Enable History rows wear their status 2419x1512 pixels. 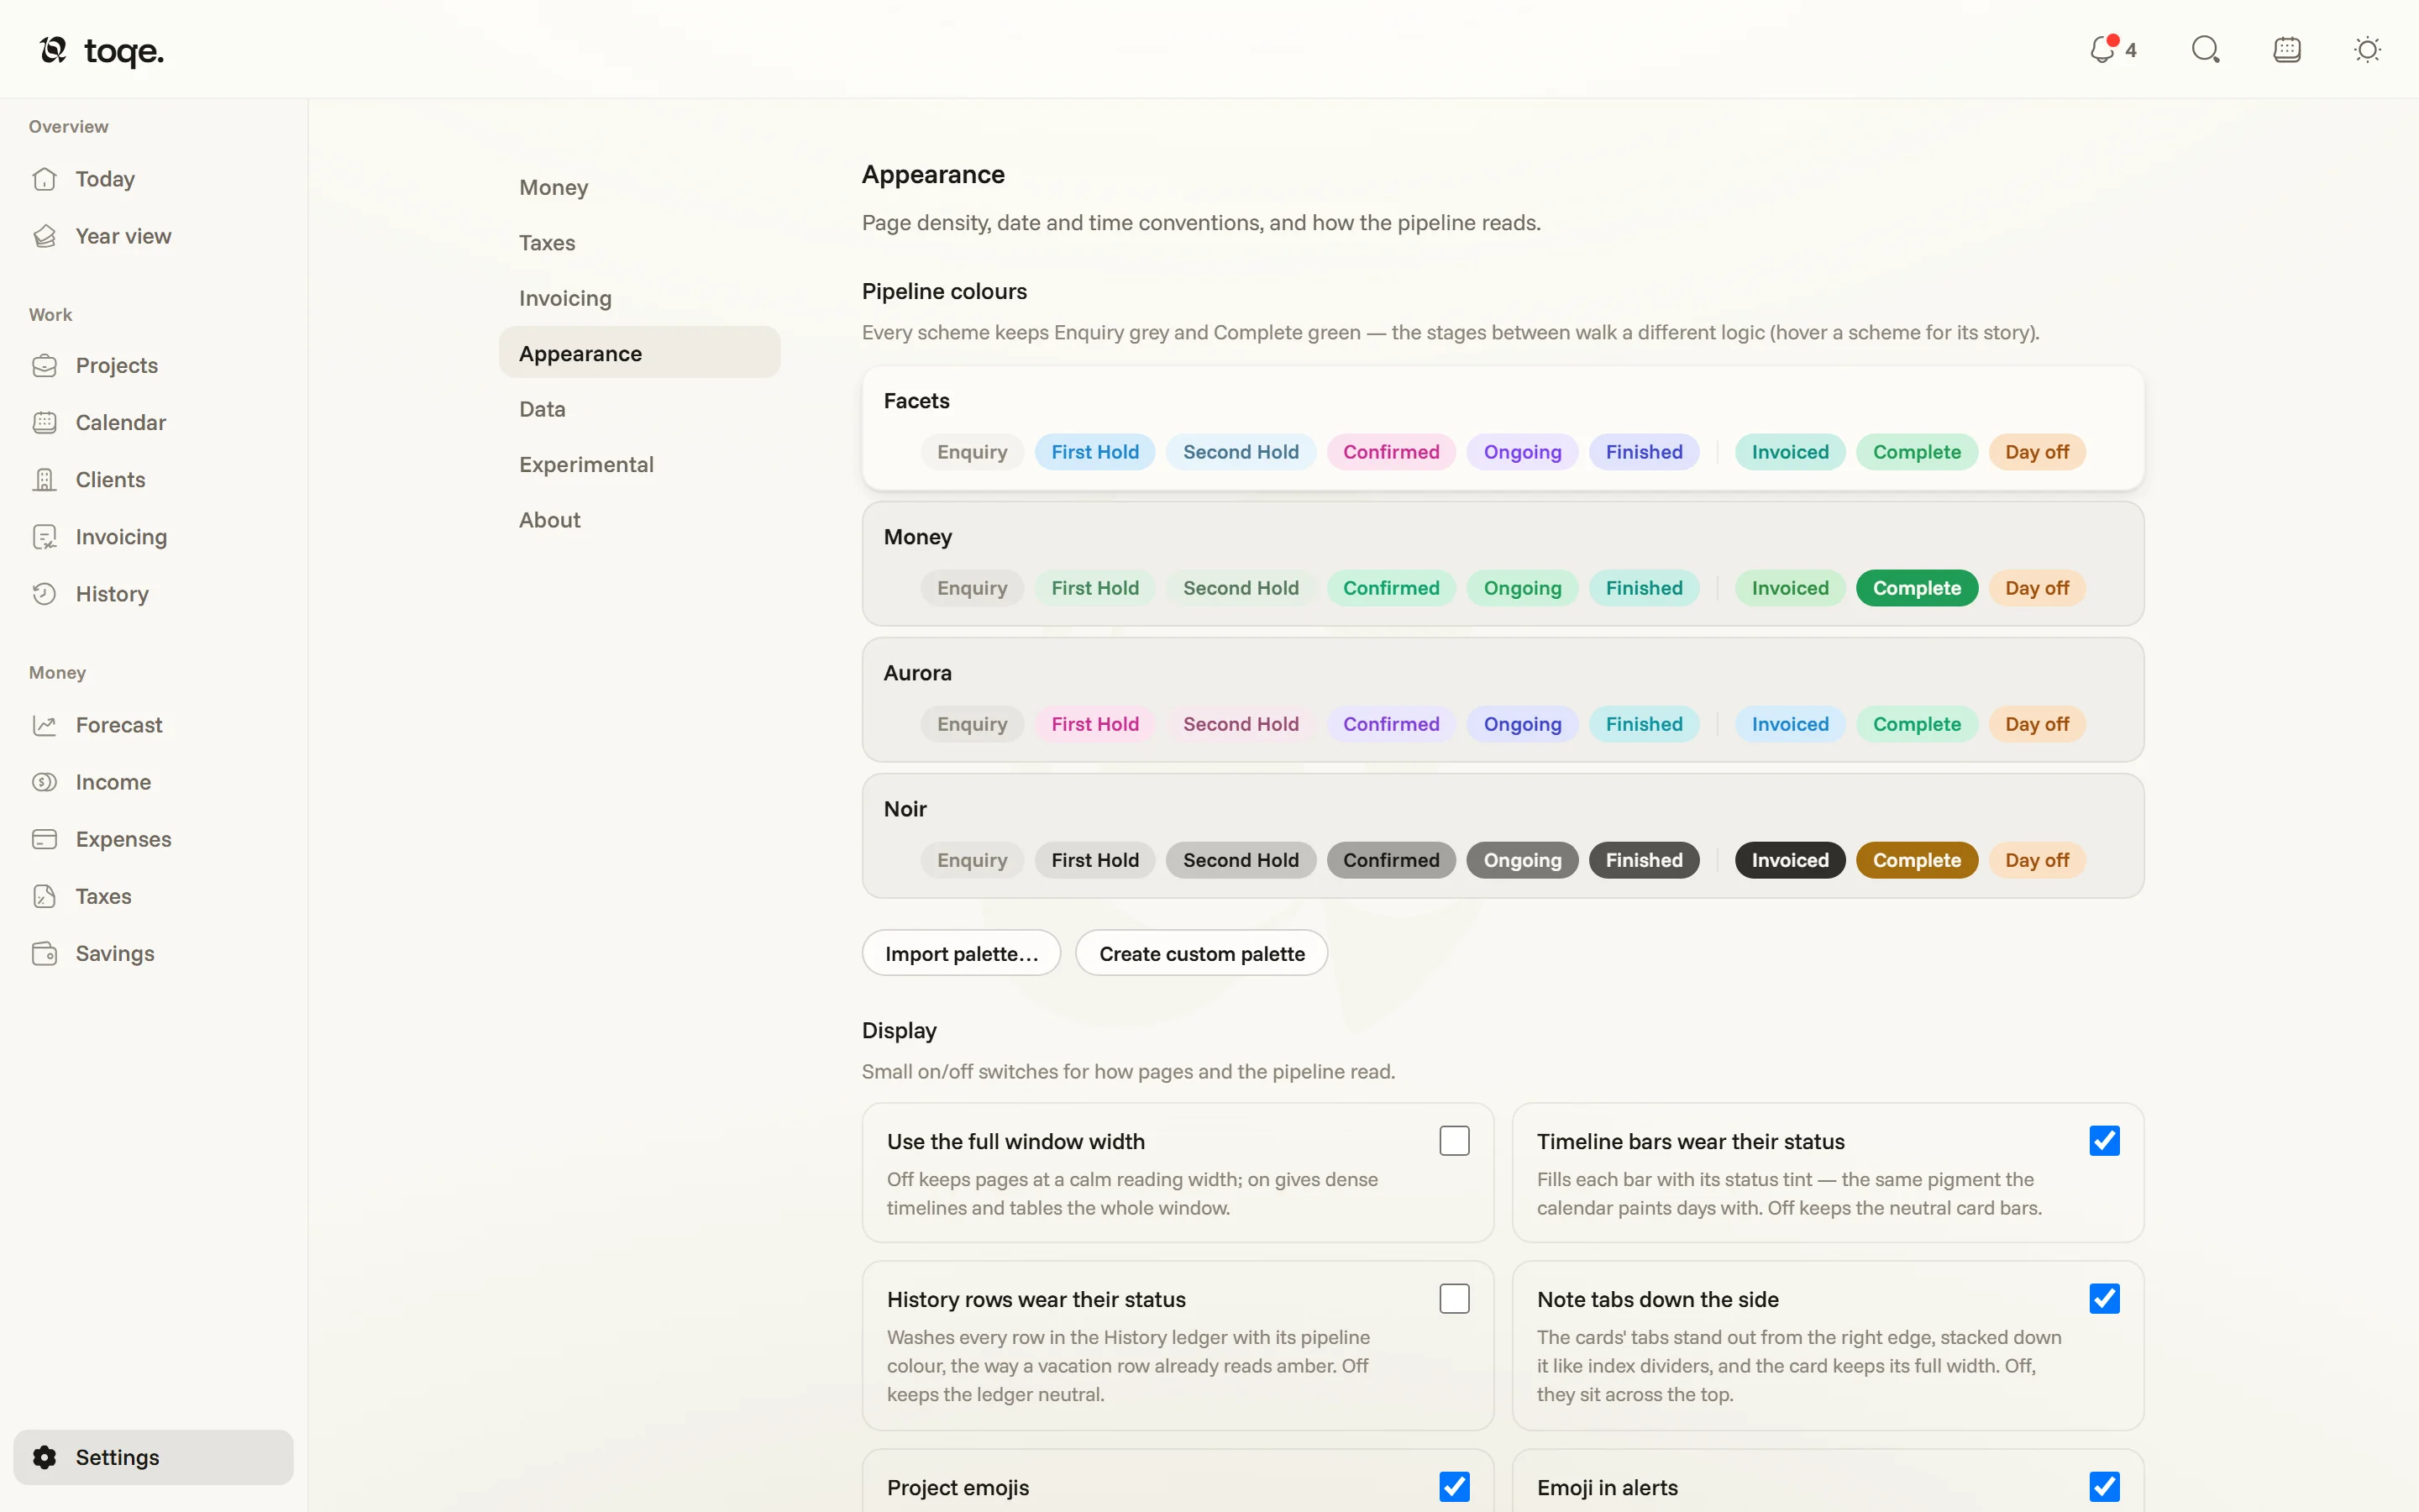[1455, 1299]
